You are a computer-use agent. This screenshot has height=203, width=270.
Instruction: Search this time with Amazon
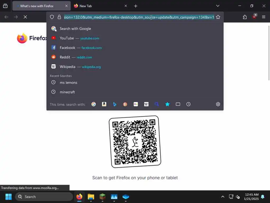[x=104, y=104]
